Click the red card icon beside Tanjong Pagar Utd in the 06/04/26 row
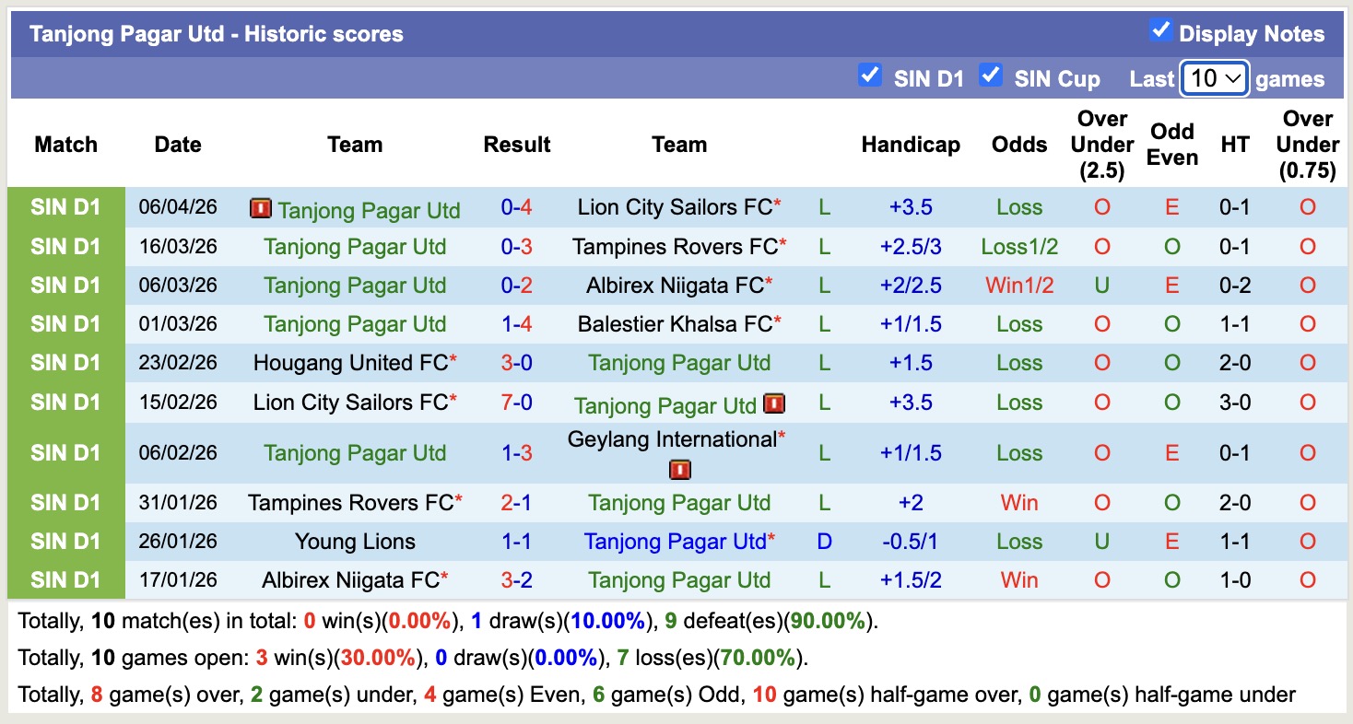 (x=260, y=209)
